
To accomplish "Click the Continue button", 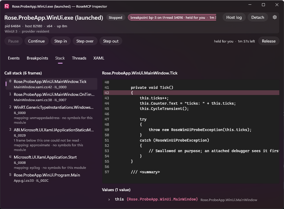I will pos(36,41).
